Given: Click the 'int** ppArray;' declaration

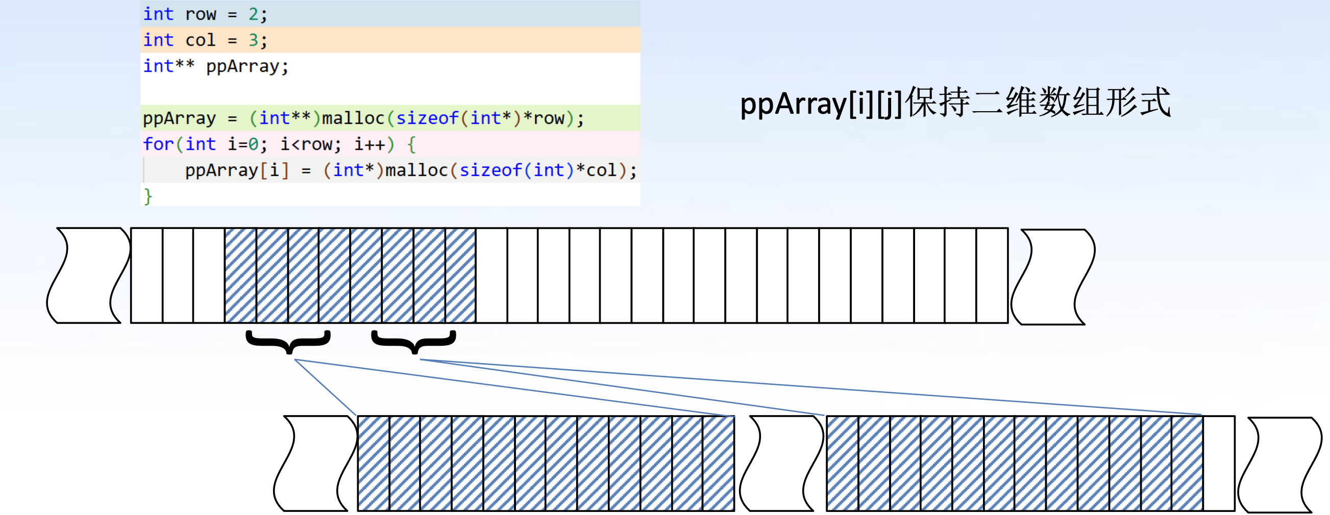Looking at the screenshot, I should pyautogui.click(x=216, y=66).
